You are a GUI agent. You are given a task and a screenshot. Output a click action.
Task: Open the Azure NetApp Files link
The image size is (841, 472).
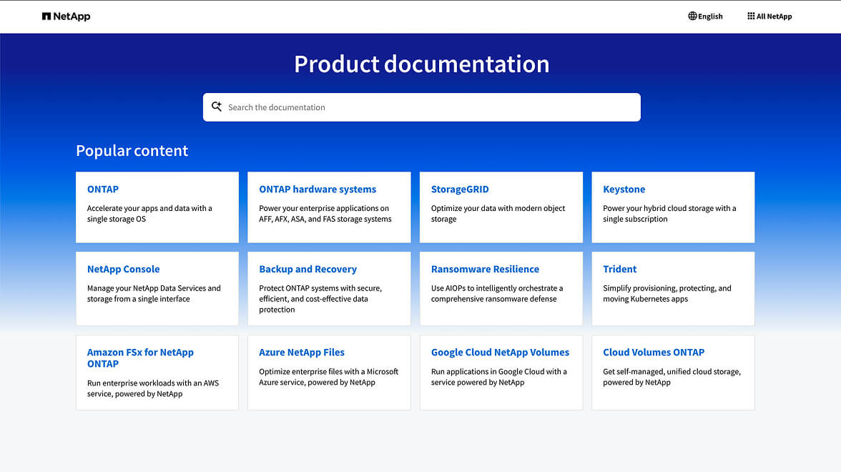pyautogui.click(x=302, y=353)
